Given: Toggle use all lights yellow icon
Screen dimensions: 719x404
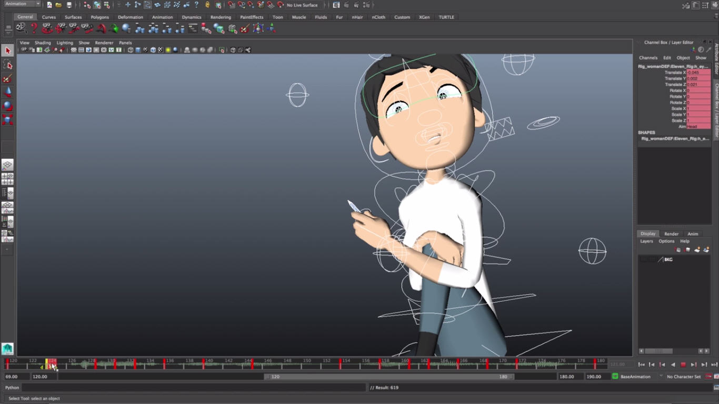Looking at the screenshot, I should (x=168, y=50).
